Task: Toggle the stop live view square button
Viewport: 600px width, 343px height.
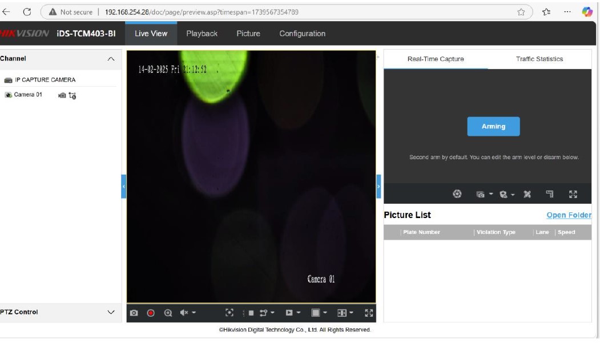Action: tap(251, 313)
